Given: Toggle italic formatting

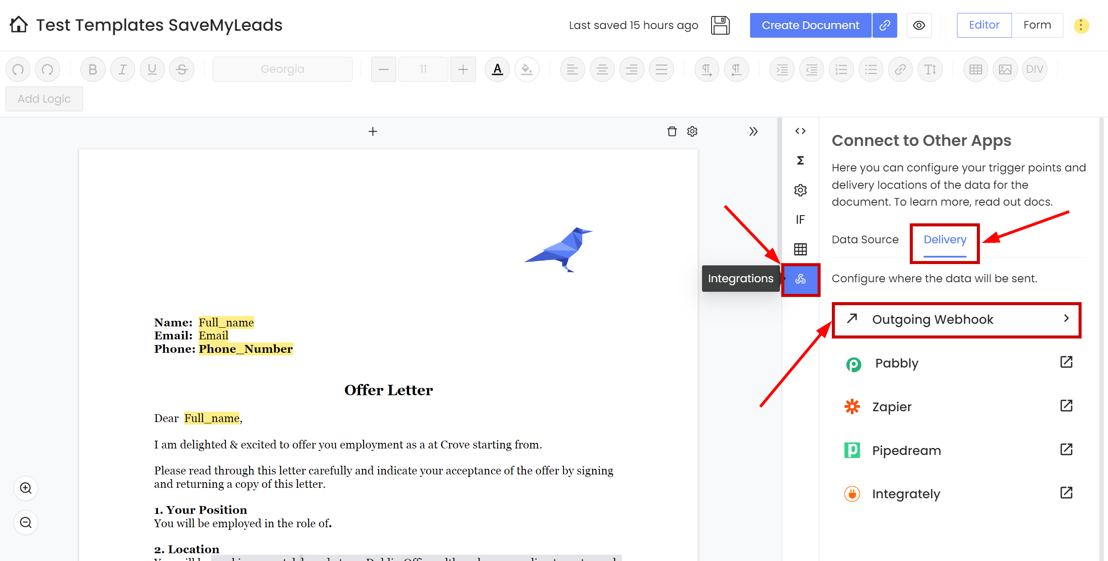Looking at the screenshot, I should coord(122,69).
